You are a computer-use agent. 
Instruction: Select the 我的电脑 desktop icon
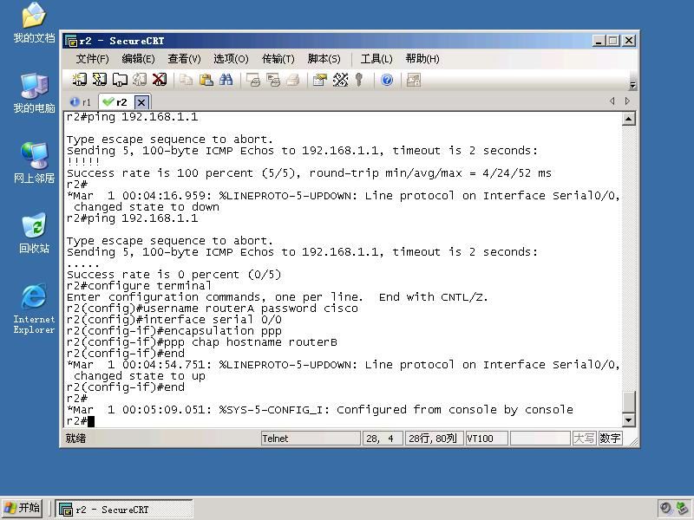coord(34,93)
